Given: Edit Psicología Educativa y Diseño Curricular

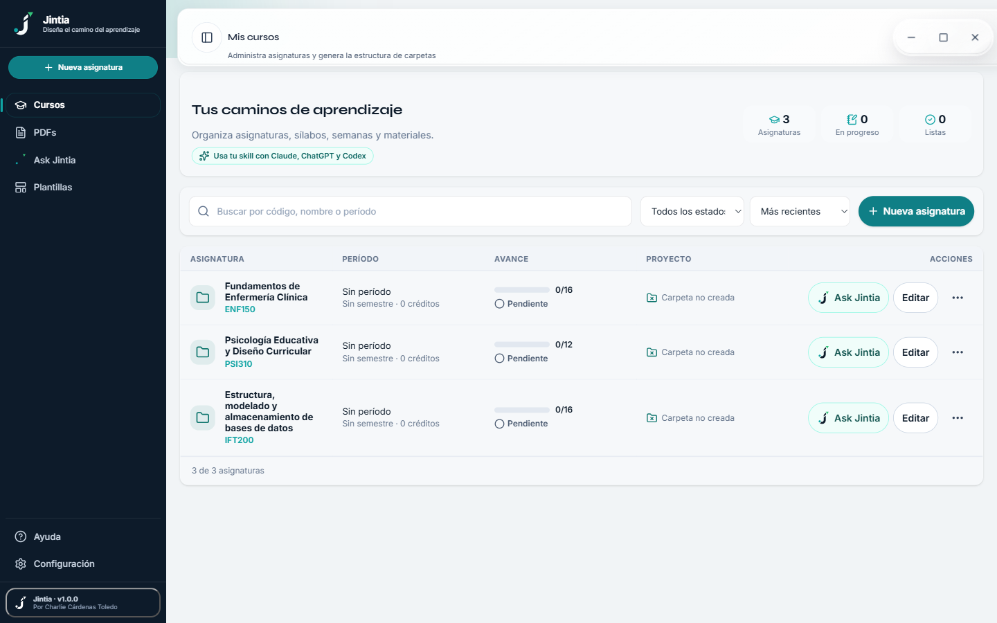Looking at the screenshot, I should click(915, 352).
